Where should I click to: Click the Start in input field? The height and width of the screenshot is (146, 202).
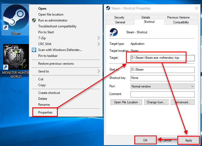point(163,70)
